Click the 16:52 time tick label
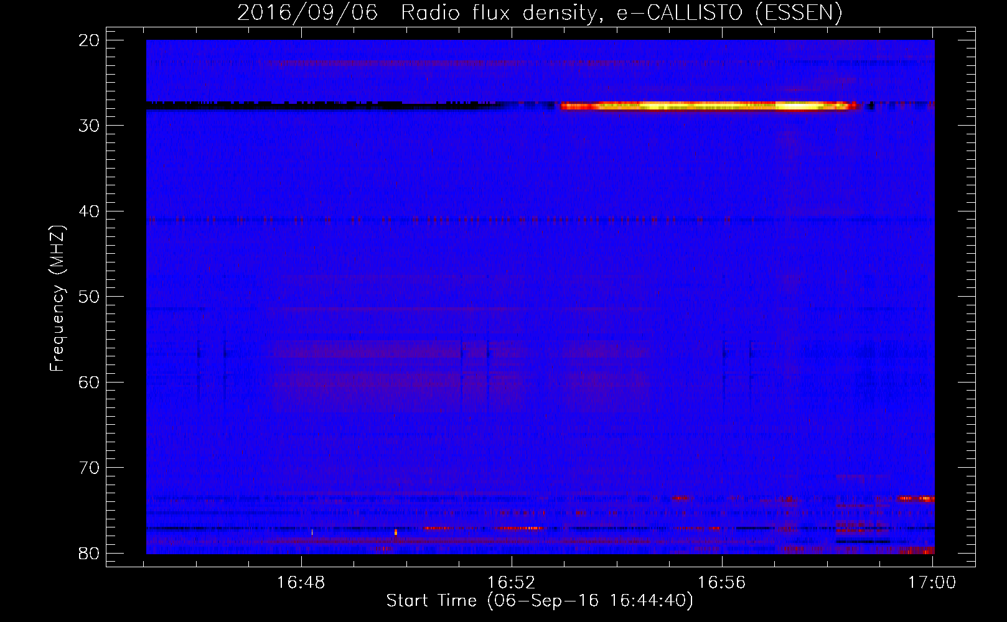1007x622 pixels. point(512,583)
